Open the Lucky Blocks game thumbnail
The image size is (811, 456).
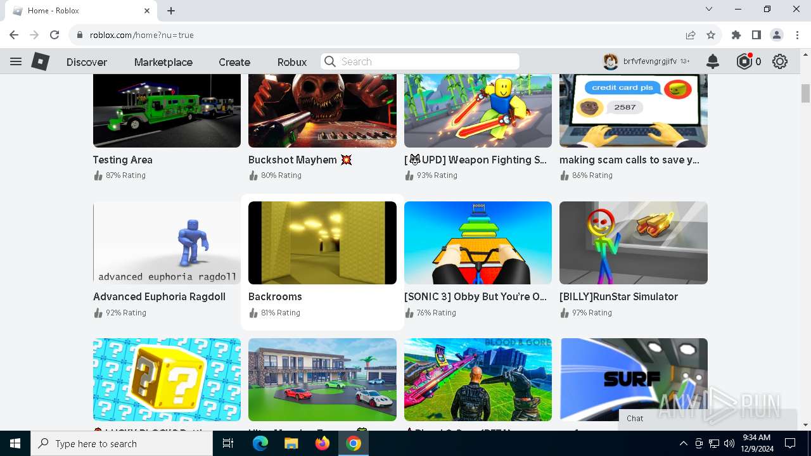pyautogui.click(x=167, y=379)
